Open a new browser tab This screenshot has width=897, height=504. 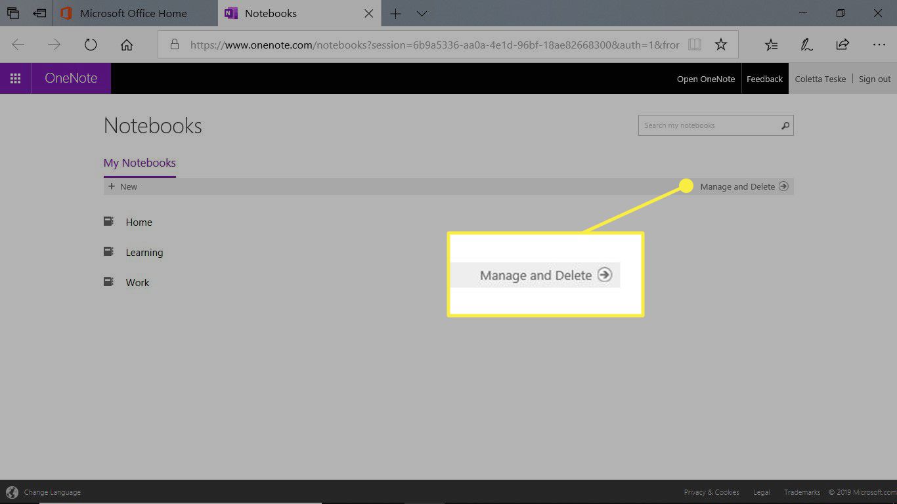(395, 13)
